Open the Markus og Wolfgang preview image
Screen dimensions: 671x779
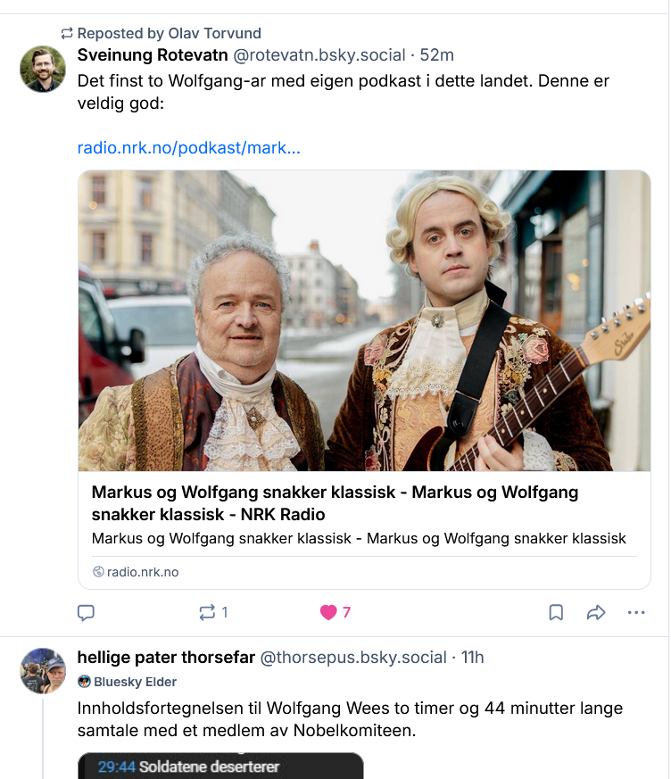click(364, 320)
